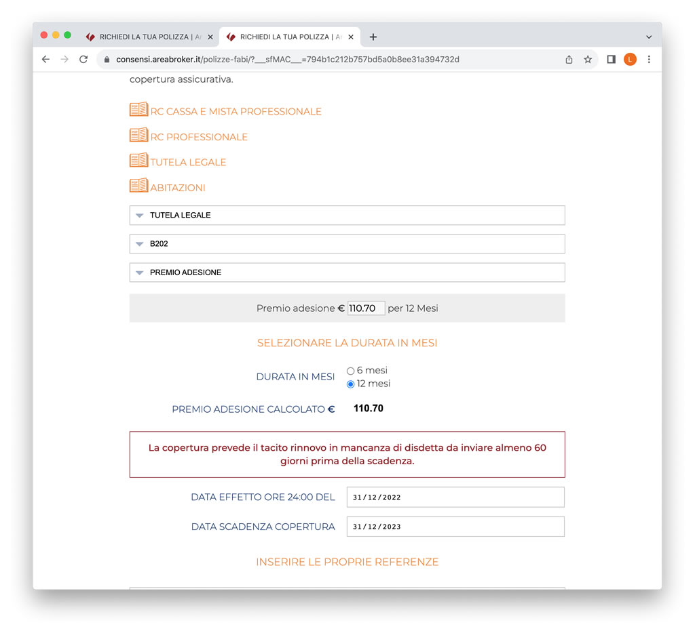Click the "per 12 Mesi" text

pyautogui.click(x=413, y=308)
